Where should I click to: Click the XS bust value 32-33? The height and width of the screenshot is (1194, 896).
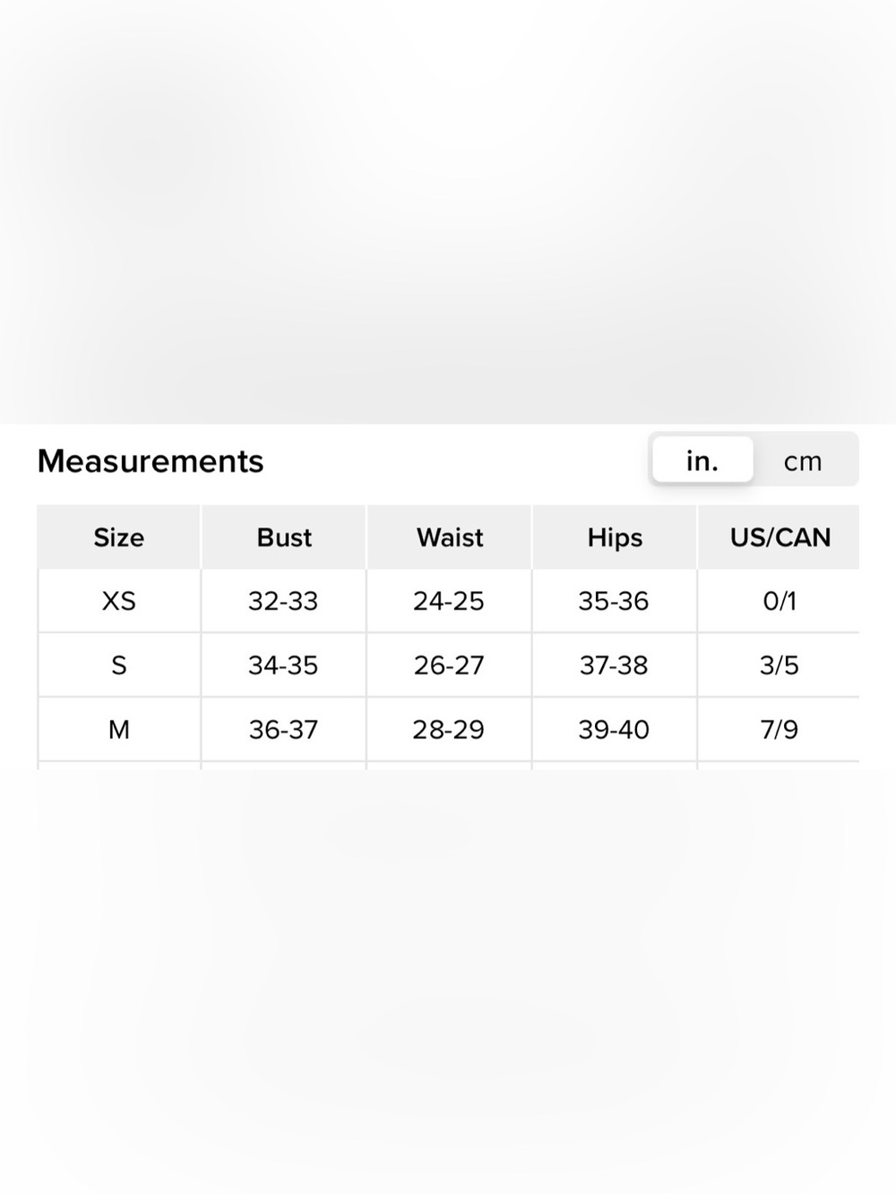283,601
